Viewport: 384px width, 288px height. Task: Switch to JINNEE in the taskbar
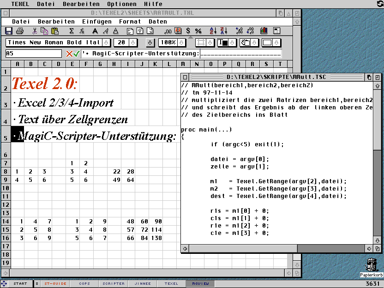143,283
